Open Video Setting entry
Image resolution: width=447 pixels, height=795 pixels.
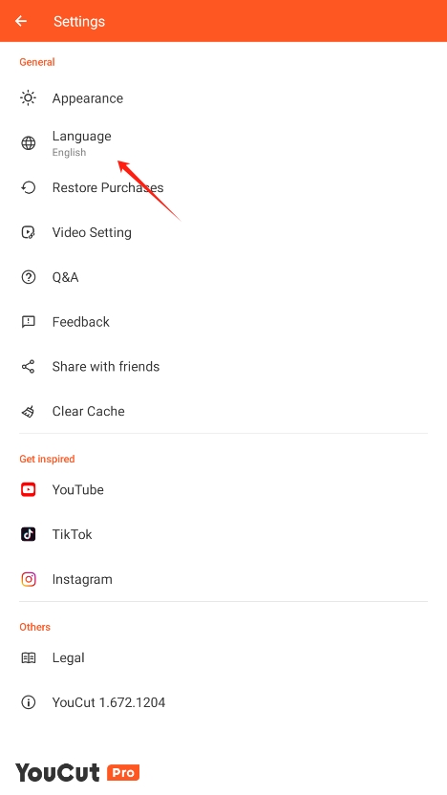click(223, 232)
